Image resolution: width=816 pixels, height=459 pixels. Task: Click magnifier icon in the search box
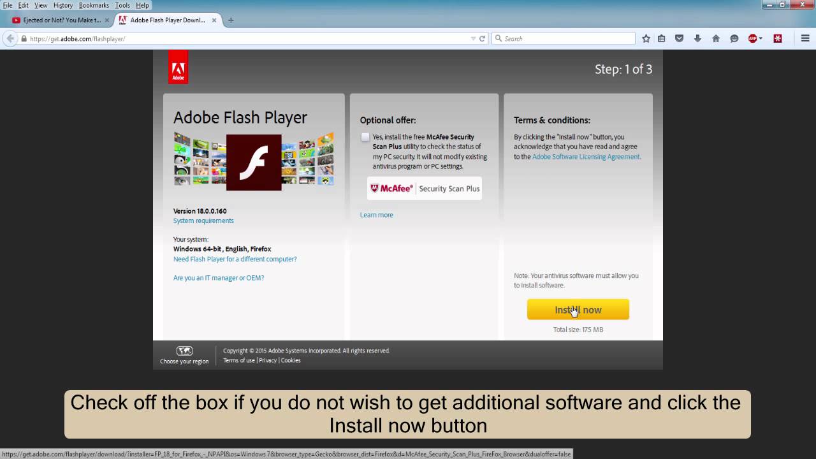point(499,38)
